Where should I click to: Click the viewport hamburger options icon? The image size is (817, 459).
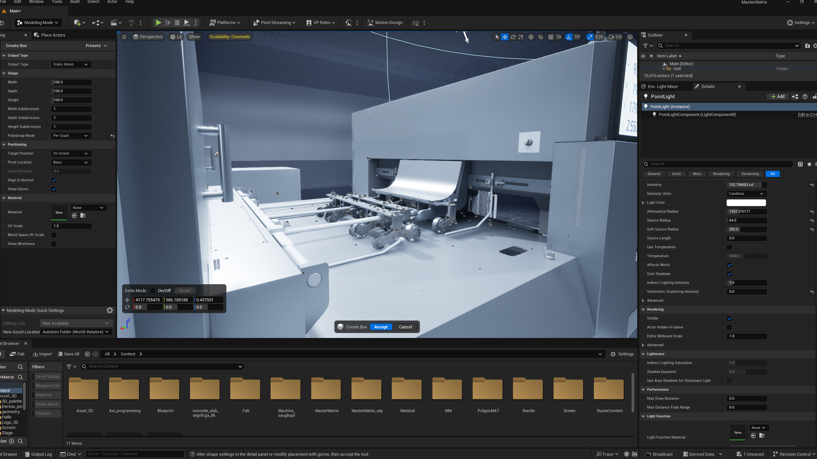point(124,37)
